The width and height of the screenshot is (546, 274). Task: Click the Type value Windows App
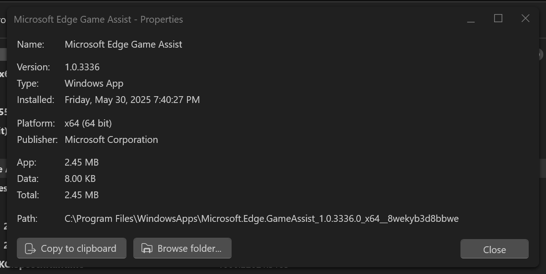click(x=94, y=83)
